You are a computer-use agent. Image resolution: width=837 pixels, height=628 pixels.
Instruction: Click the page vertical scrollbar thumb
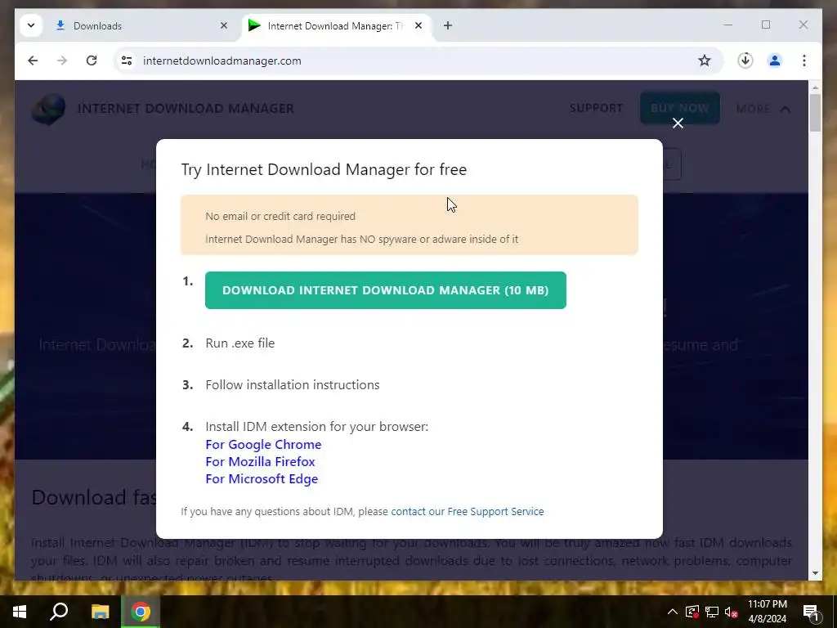815,113
